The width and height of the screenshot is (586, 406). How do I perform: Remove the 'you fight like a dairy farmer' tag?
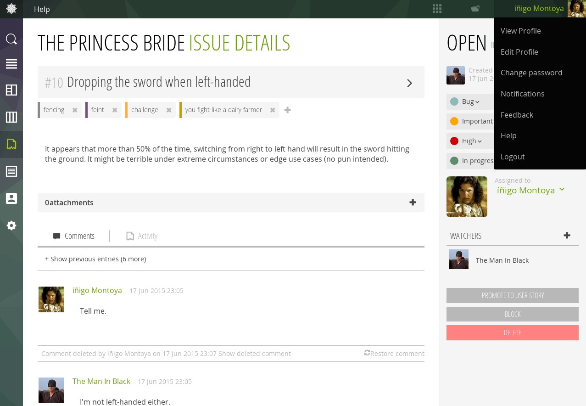coord(273,110)
